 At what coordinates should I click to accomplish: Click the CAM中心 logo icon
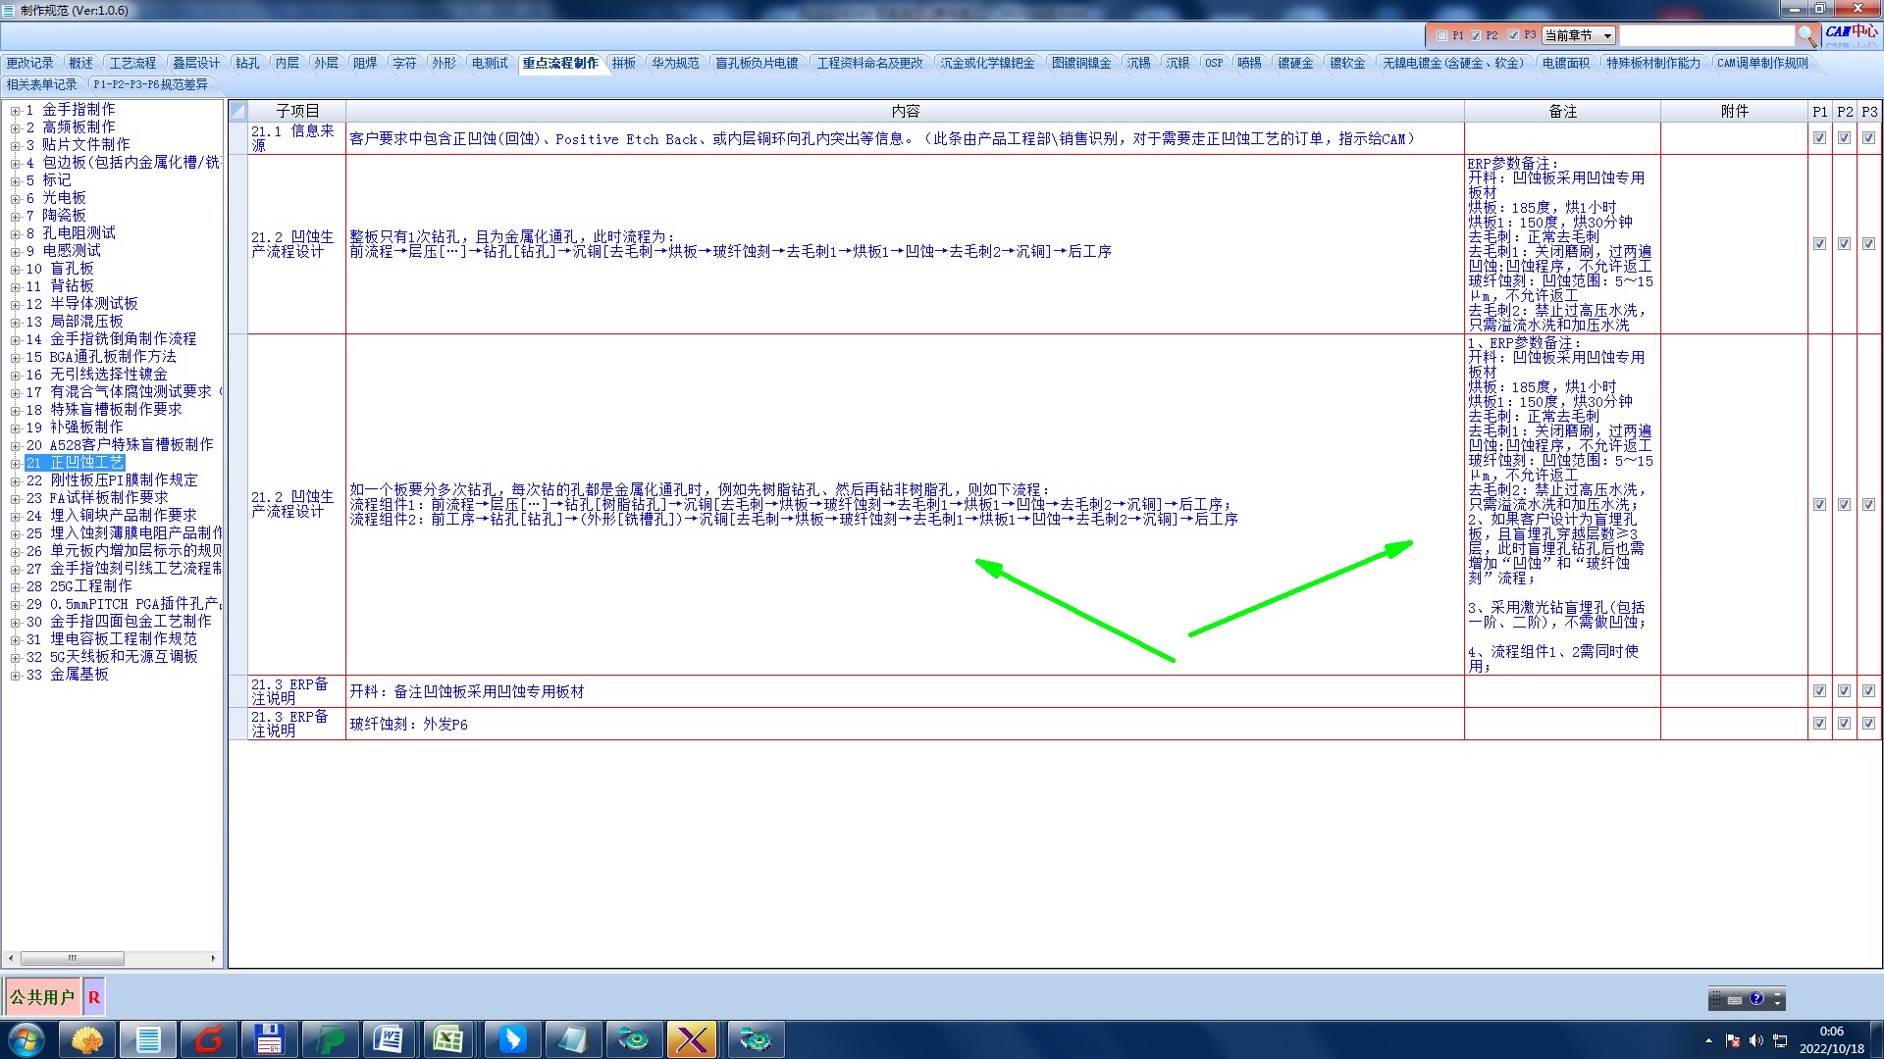click(x=1851, y=32)
